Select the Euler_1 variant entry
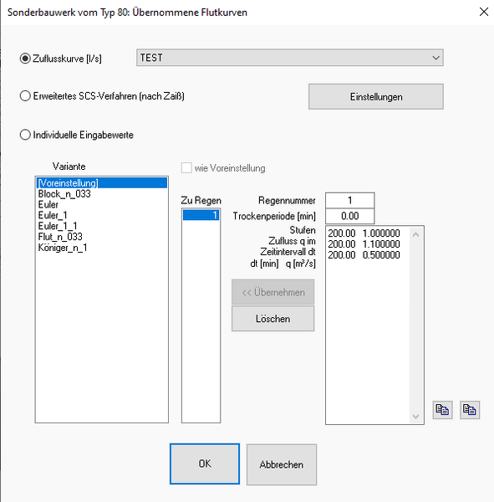This screenshot has width=494, height=502. pos(102,215)
